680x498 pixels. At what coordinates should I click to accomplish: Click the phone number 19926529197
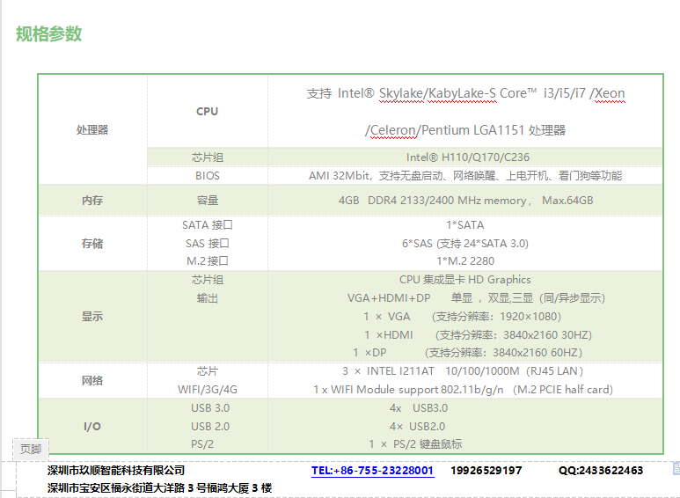click(x=486, y=470)
